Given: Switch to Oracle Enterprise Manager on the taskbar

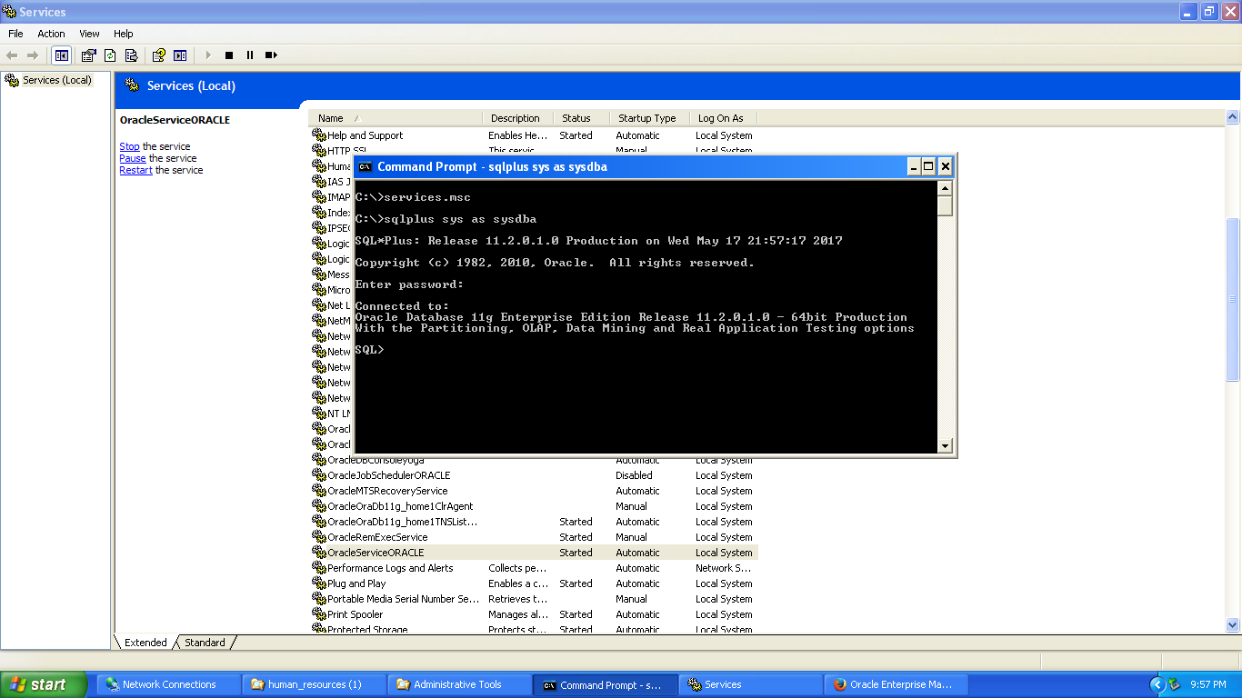Looking at the screenshot, I should tap(896, 684).
